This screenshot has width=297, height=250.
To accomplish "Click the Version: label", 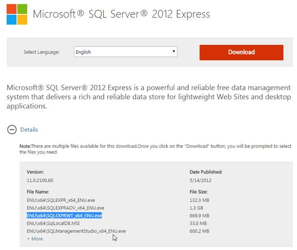I will (x=35, y=172).
